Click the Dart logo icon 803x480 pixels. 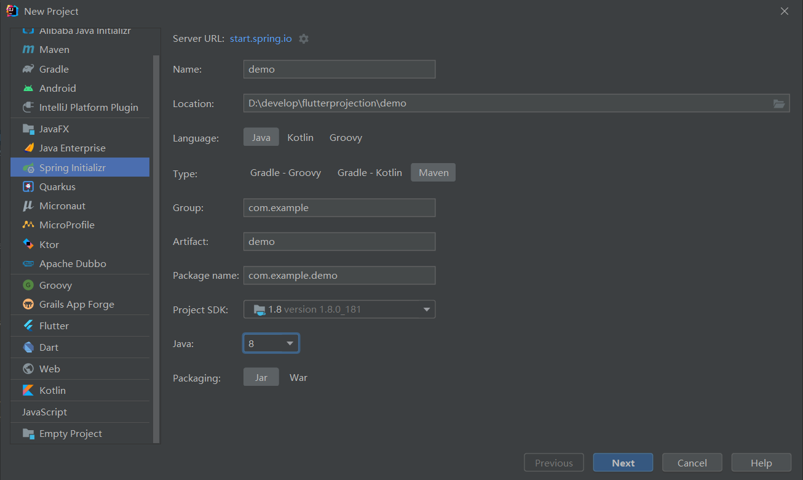[28, 347]
